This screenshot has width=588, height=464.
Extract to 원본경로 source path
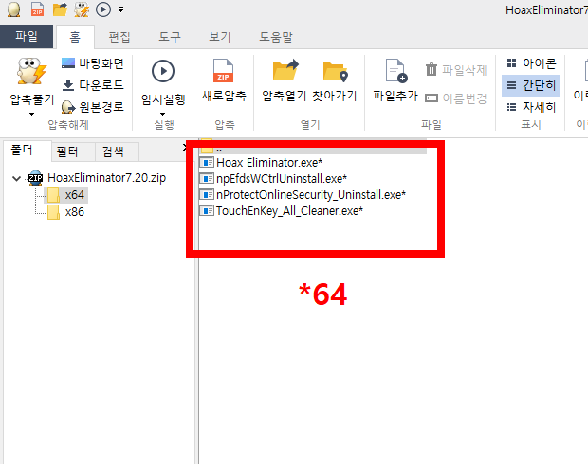(x=93, y=107)
